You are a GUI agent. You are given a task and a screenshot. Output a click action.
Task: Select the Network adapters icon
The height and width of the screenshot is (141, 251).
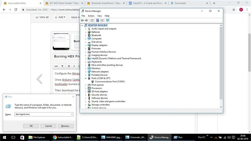click(89, 72)
